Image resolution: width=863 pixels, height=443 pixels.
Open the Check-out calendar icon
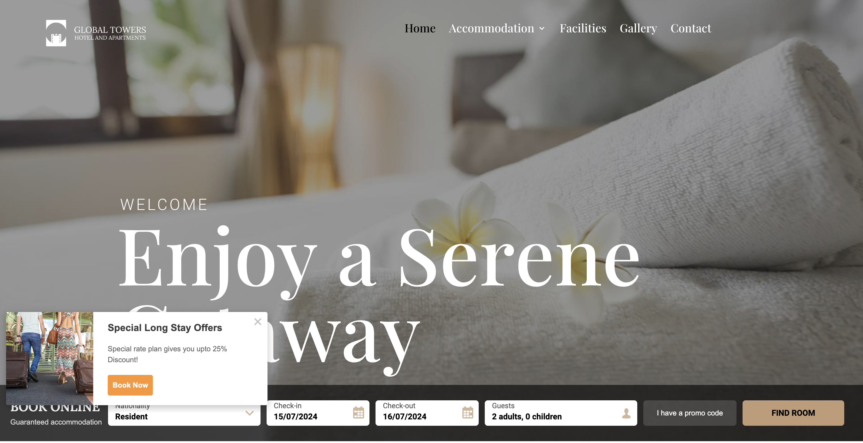click(x=467, y=412)
